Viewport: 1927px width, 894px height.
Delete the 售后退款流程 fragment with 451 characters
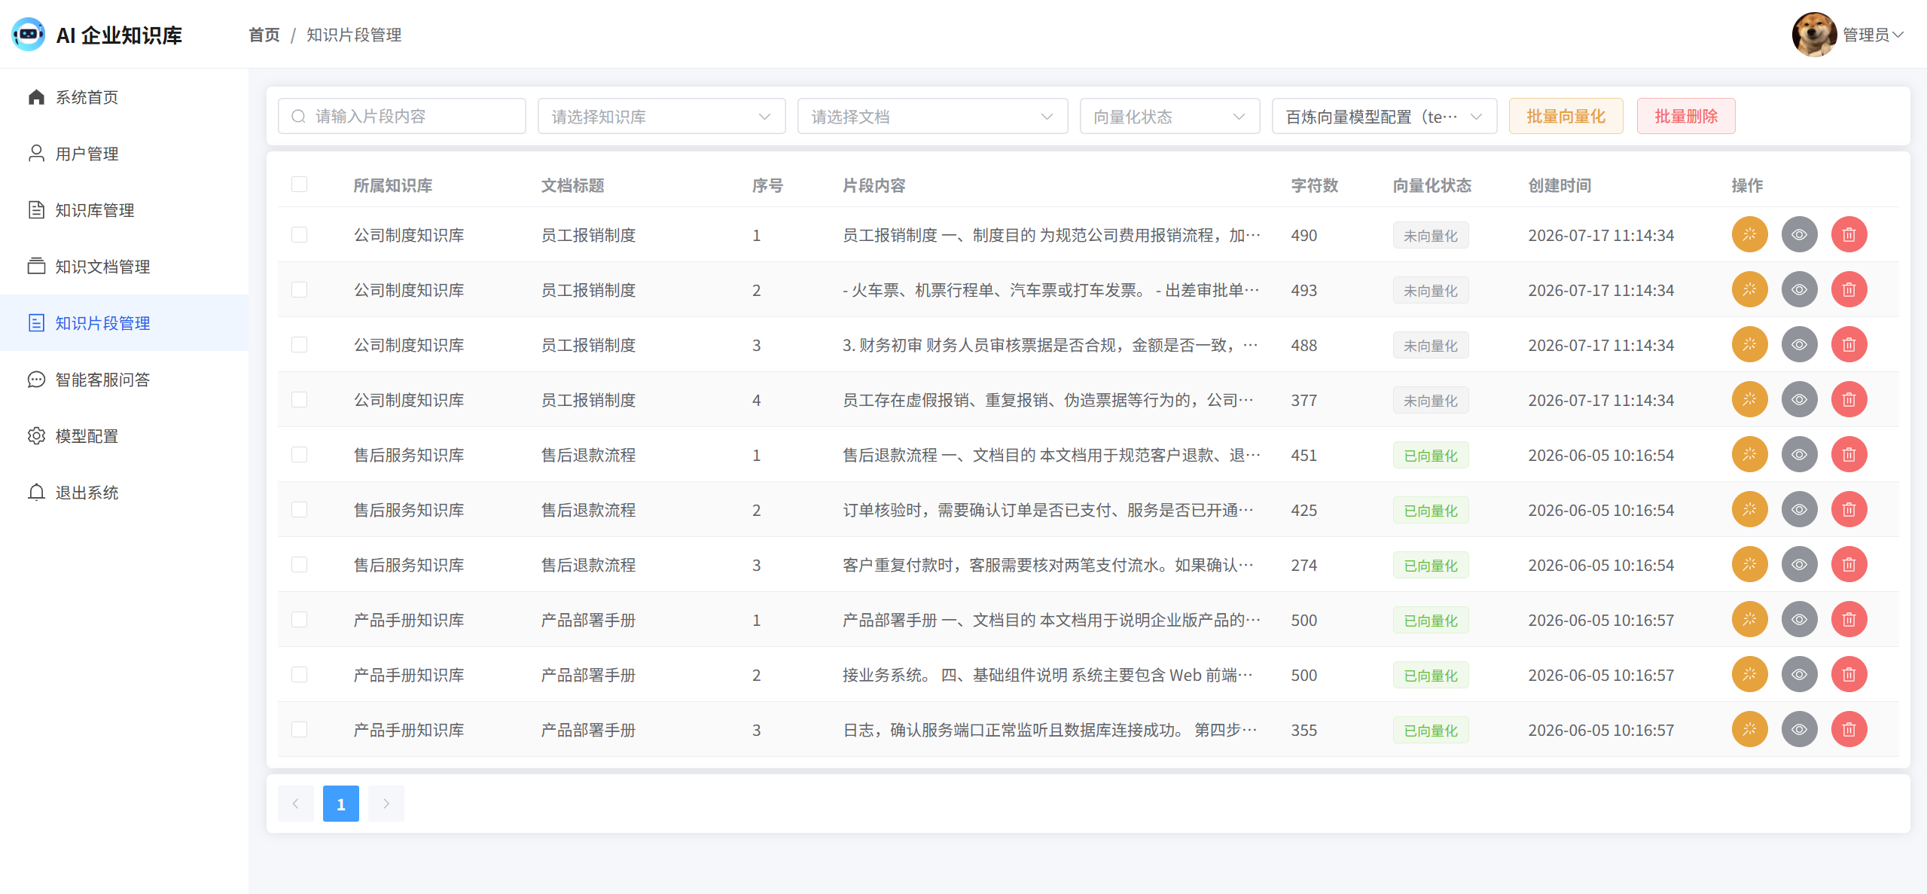click(x=1849, y=454)
